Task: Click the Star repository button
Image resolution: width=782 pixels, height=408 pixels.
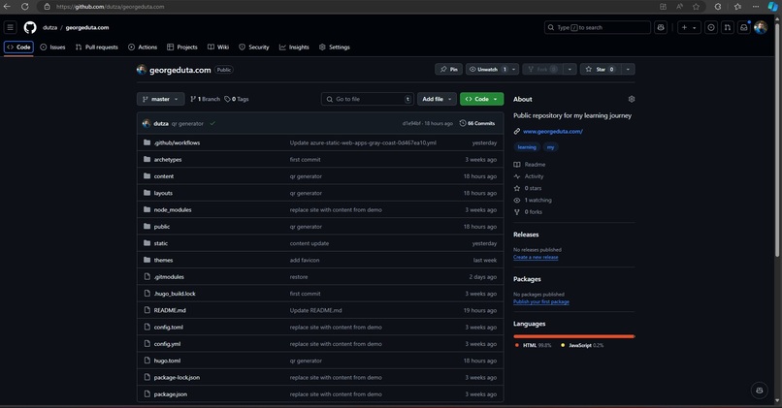Action: [x=600, y=69]
